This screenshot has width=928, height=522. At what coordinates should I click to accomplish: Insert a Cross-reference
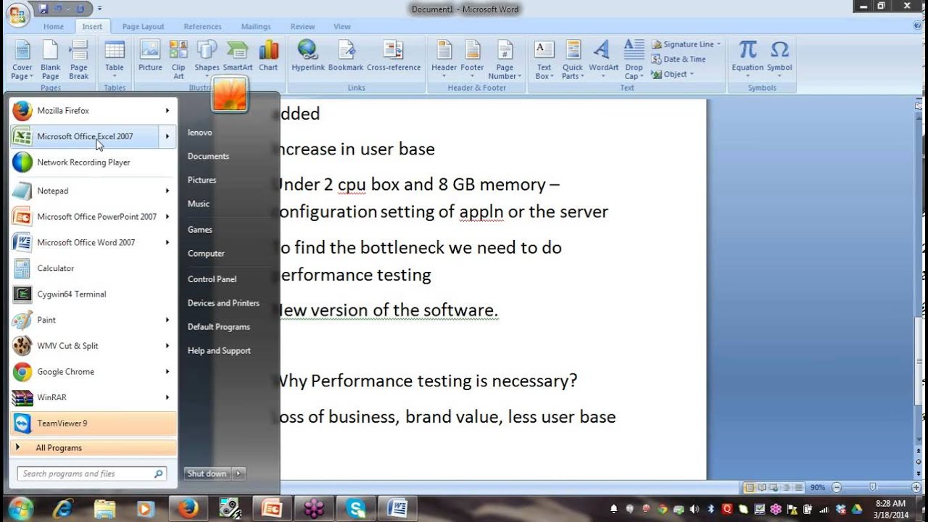(x=394, y=56)
